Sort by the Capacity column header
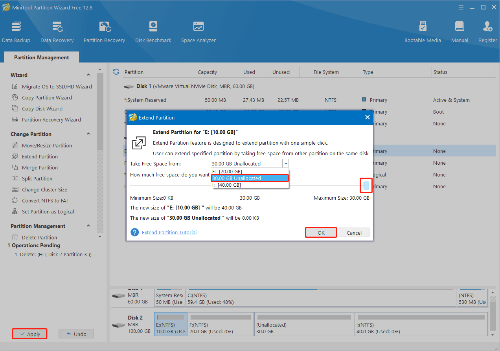The height and width of the screenshot is (351, 500). [208, 72]
